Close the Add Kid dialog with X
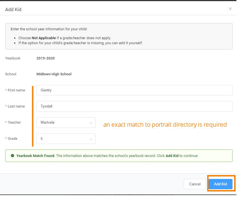This screenshot has height=197, width=247. tap(230, 9)
